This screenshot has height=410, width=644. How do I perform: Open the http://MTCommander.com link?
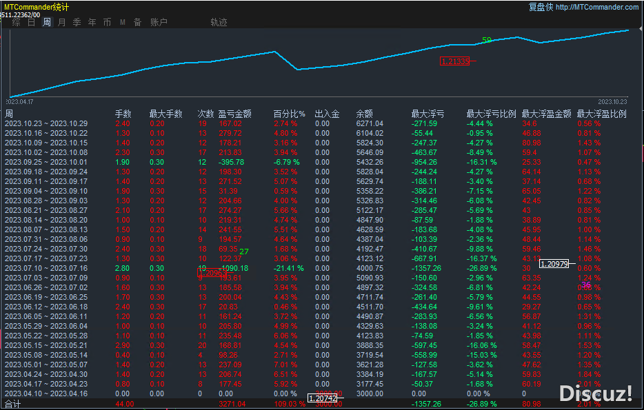point(596,8)
